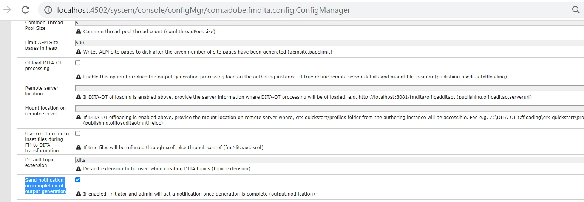Uncheck Send notification on completion checkbox
The width and height of the screenshot is (584, 202).
click(78, 180)
